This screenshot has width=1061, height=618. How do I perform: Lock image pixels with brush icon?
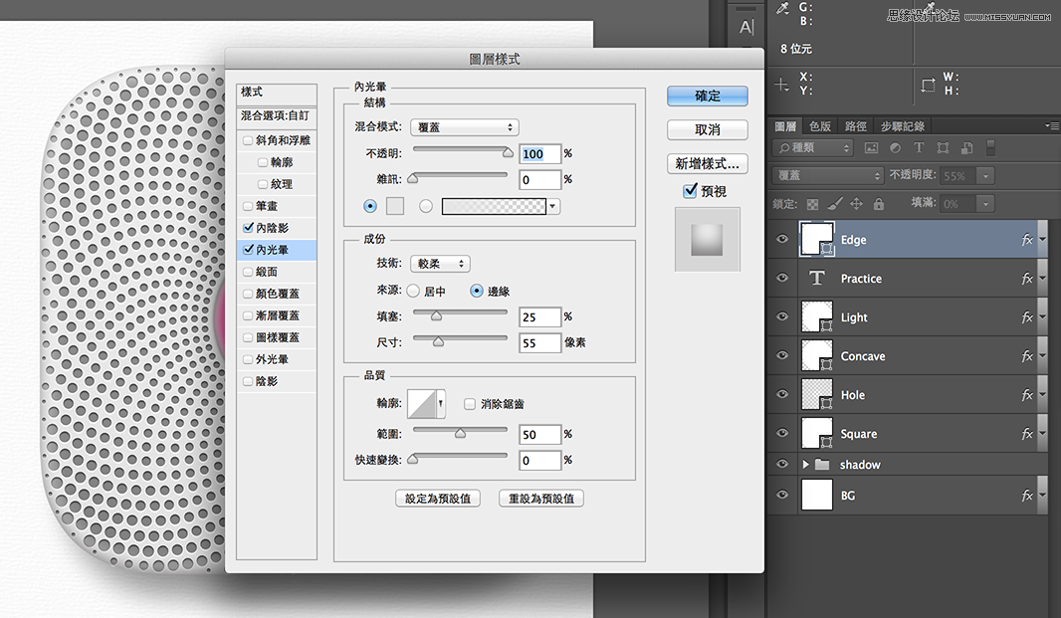[835, 203]
